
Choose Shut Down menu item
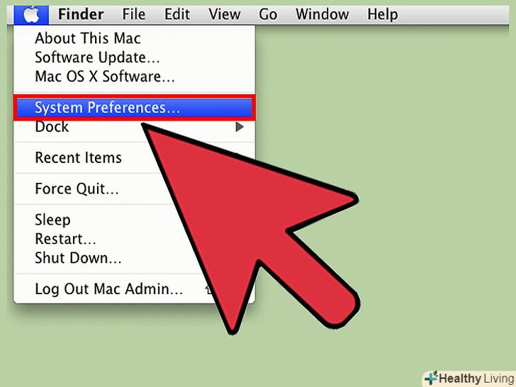tap(78, 258)
